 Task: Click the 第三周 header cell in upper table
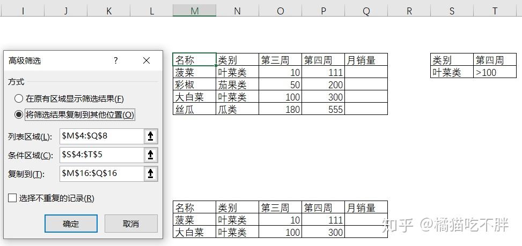pyautogui.click(x=280, y=60)
